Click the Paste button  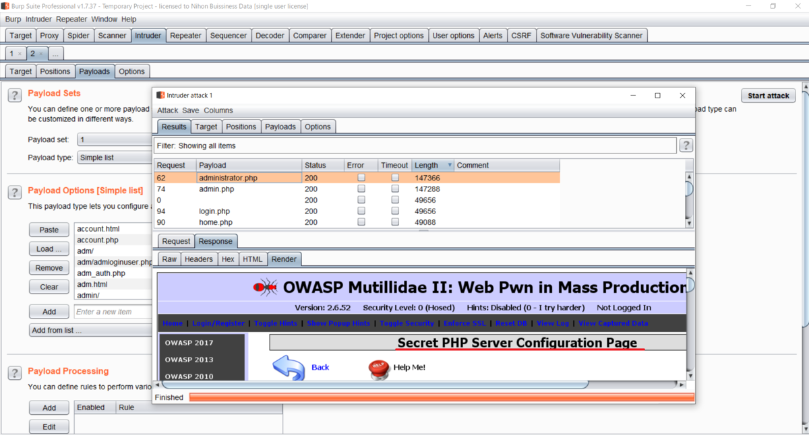click(49, 230)
